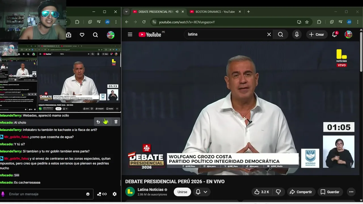This screenshot has height=204, width=363.
Task: Open extensions in the YouTube browser window
Action: tap(319, 22)
